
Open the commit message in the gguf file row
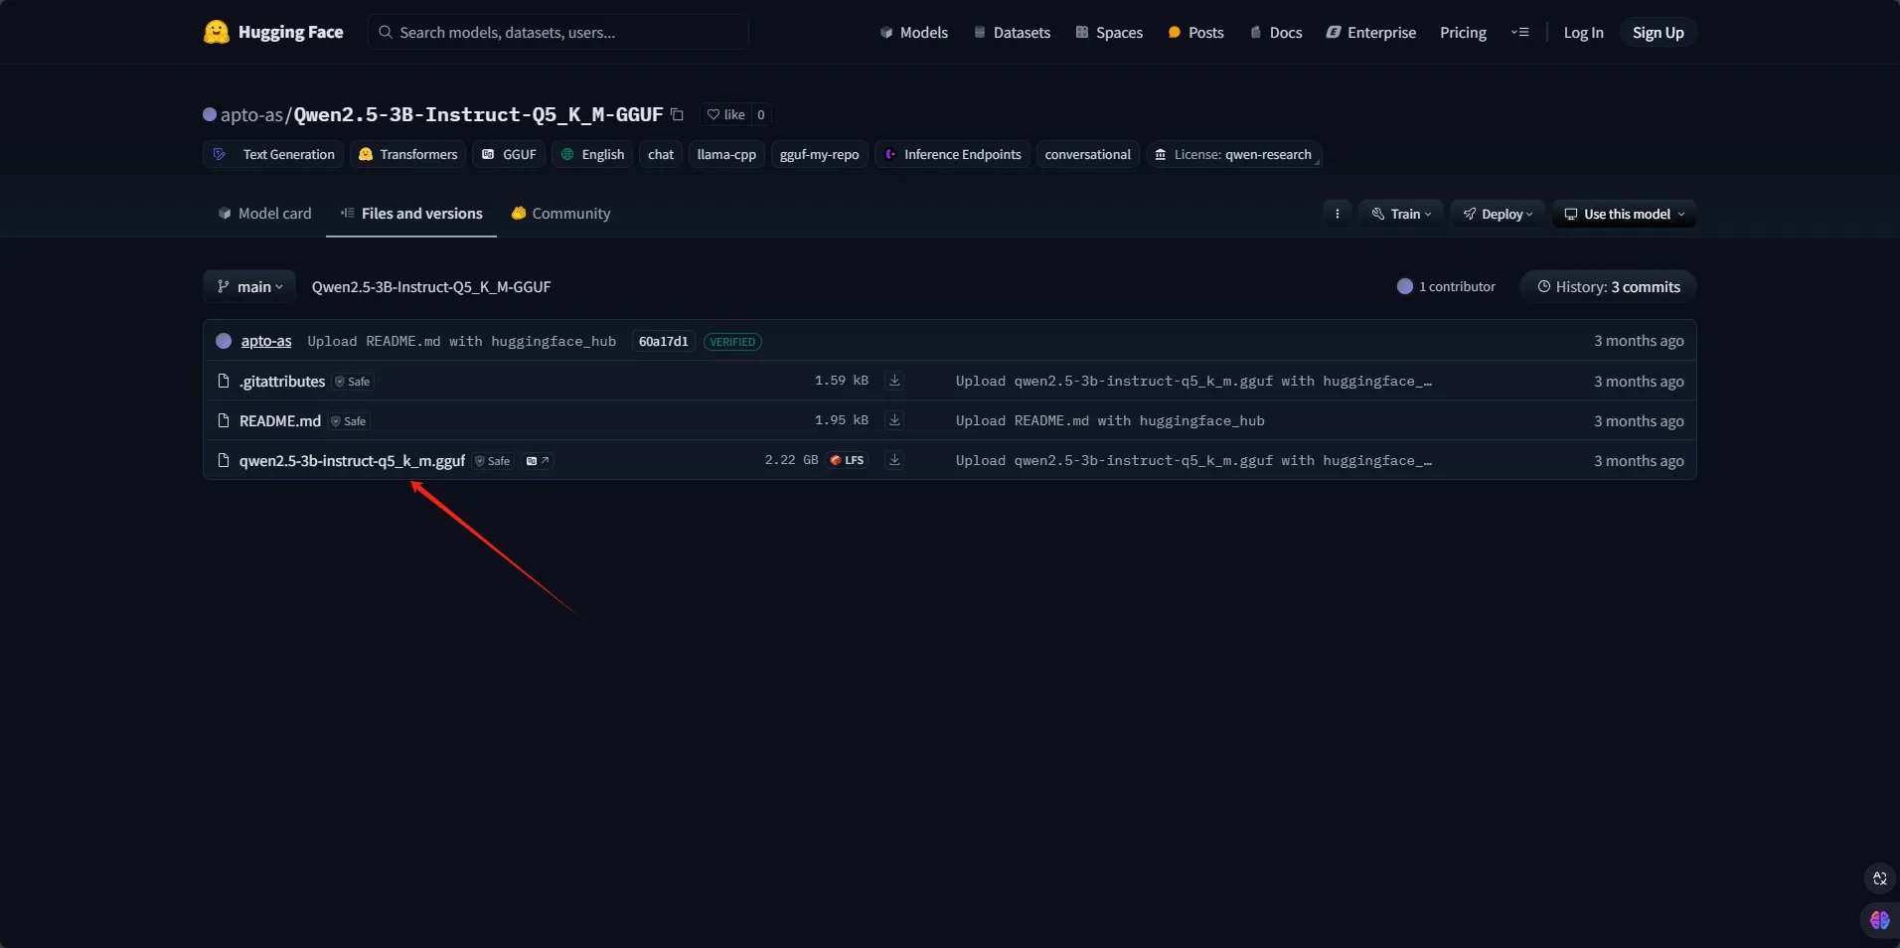point(1193,460)
